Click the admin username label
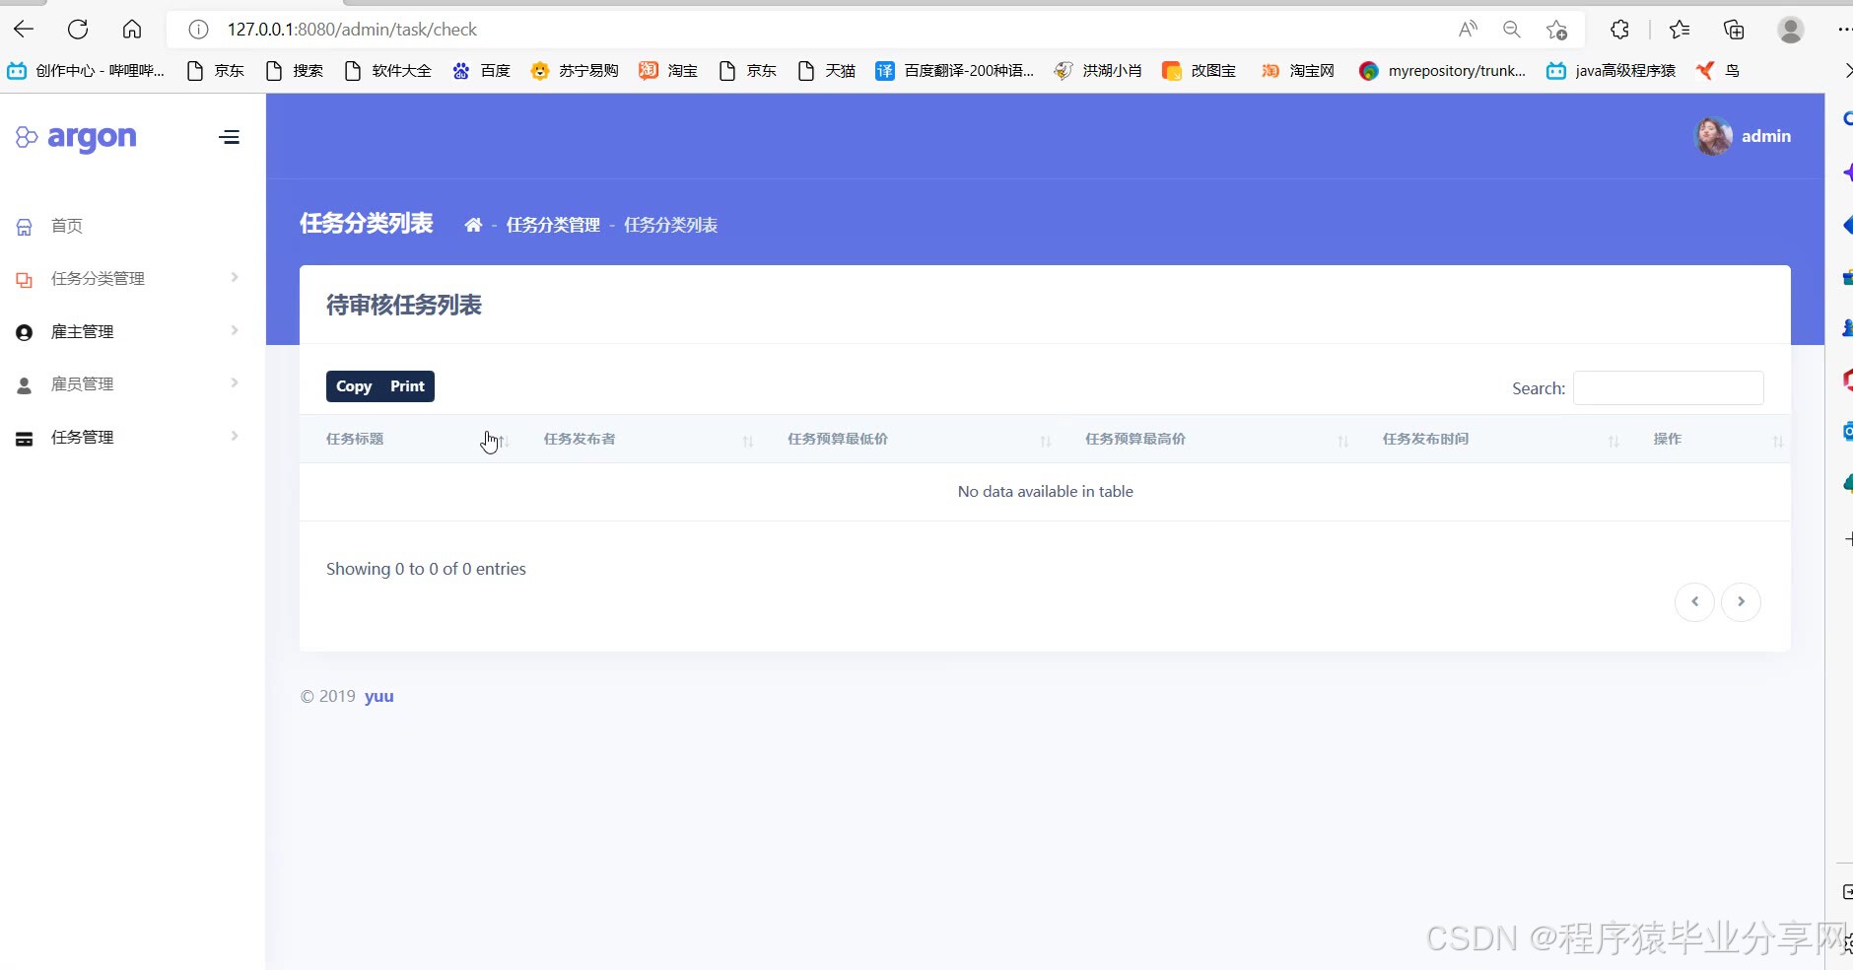The image size is (1853, 970). 1766,136
